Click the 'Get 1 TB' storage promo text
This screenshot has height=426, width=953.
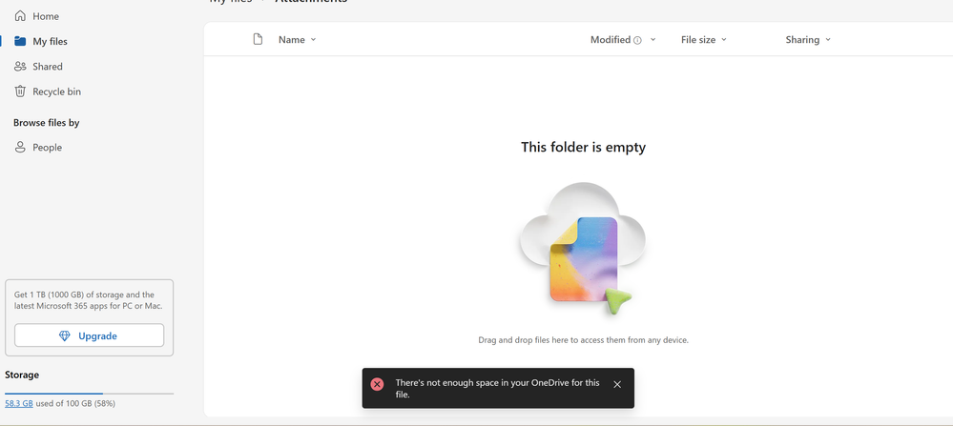point(88,300)
